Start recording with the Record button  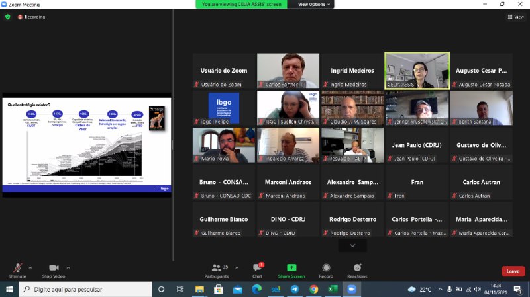click(x=326, y=271)
